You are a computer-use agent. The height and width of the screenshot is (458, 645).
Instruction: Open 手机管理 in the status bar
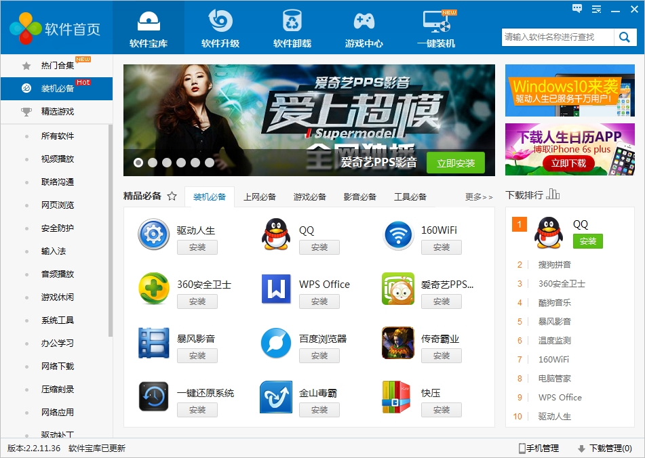click(539, 448)
